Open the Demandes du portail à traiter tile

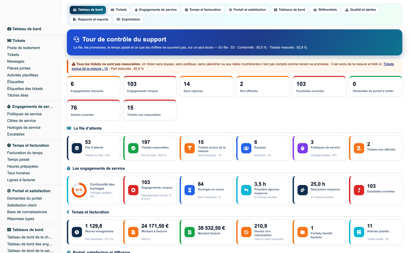tap(375, 86)
